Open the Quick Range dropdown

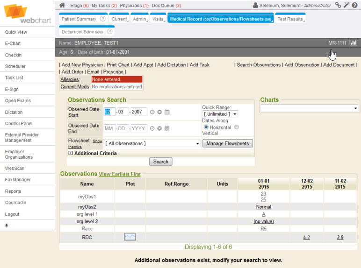coord(220,114)
